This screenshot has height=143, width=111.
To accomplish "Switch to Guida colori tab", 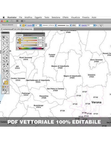I will 28,35.
